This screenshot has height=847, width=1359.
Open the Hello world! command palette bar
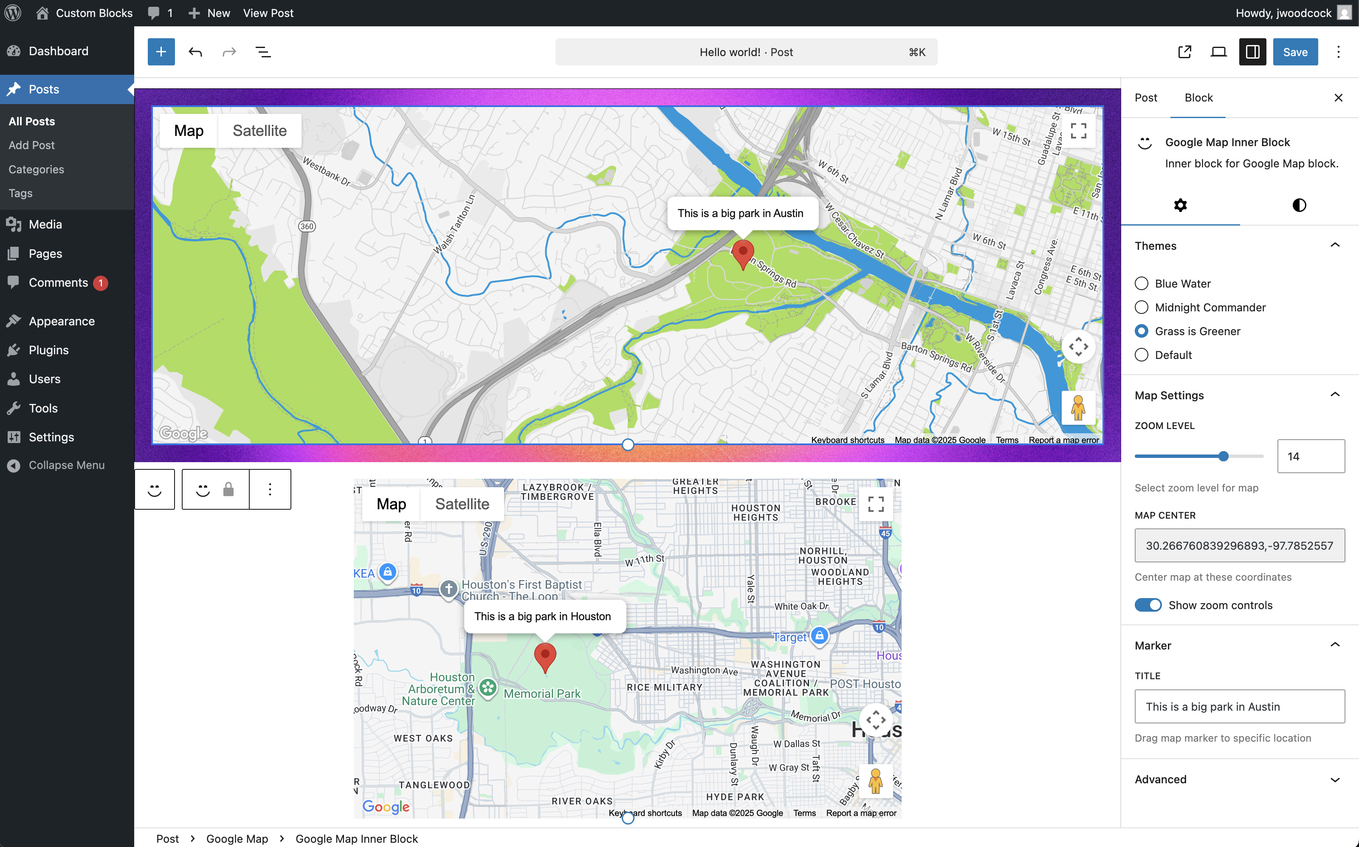coord(746,52)
